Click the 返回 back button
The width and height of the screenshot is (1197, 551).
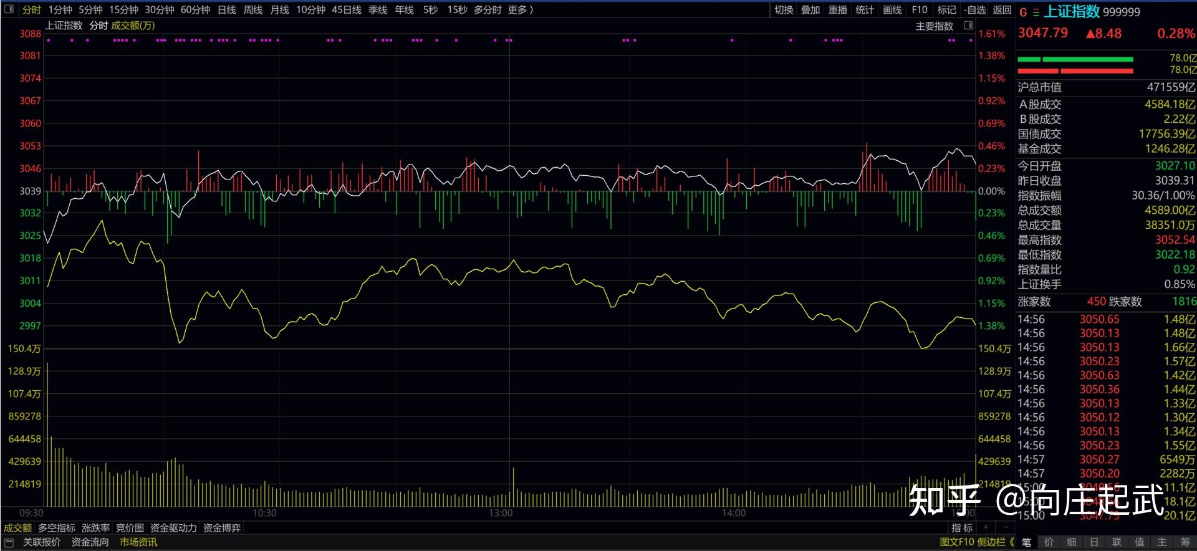pos(1002,9)
